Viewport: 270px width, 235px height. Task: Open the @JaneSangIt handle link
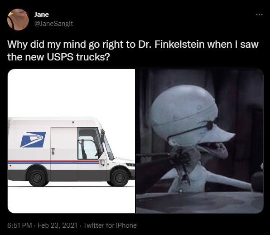[54, 24]
